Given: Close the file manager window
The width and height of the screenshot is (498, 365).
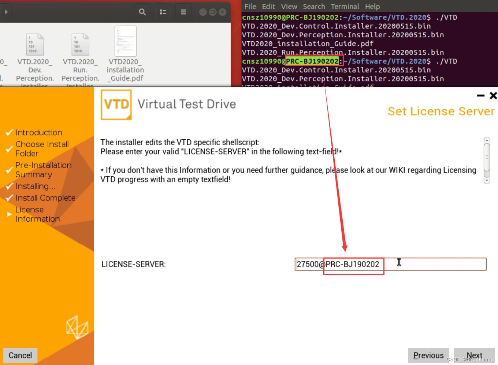Looking at the screenshot, I should (x=223, y=12).
